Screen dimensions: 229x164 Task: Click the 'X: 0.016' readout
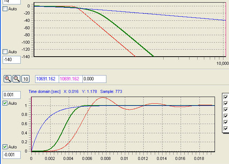[x=71, y=92]
